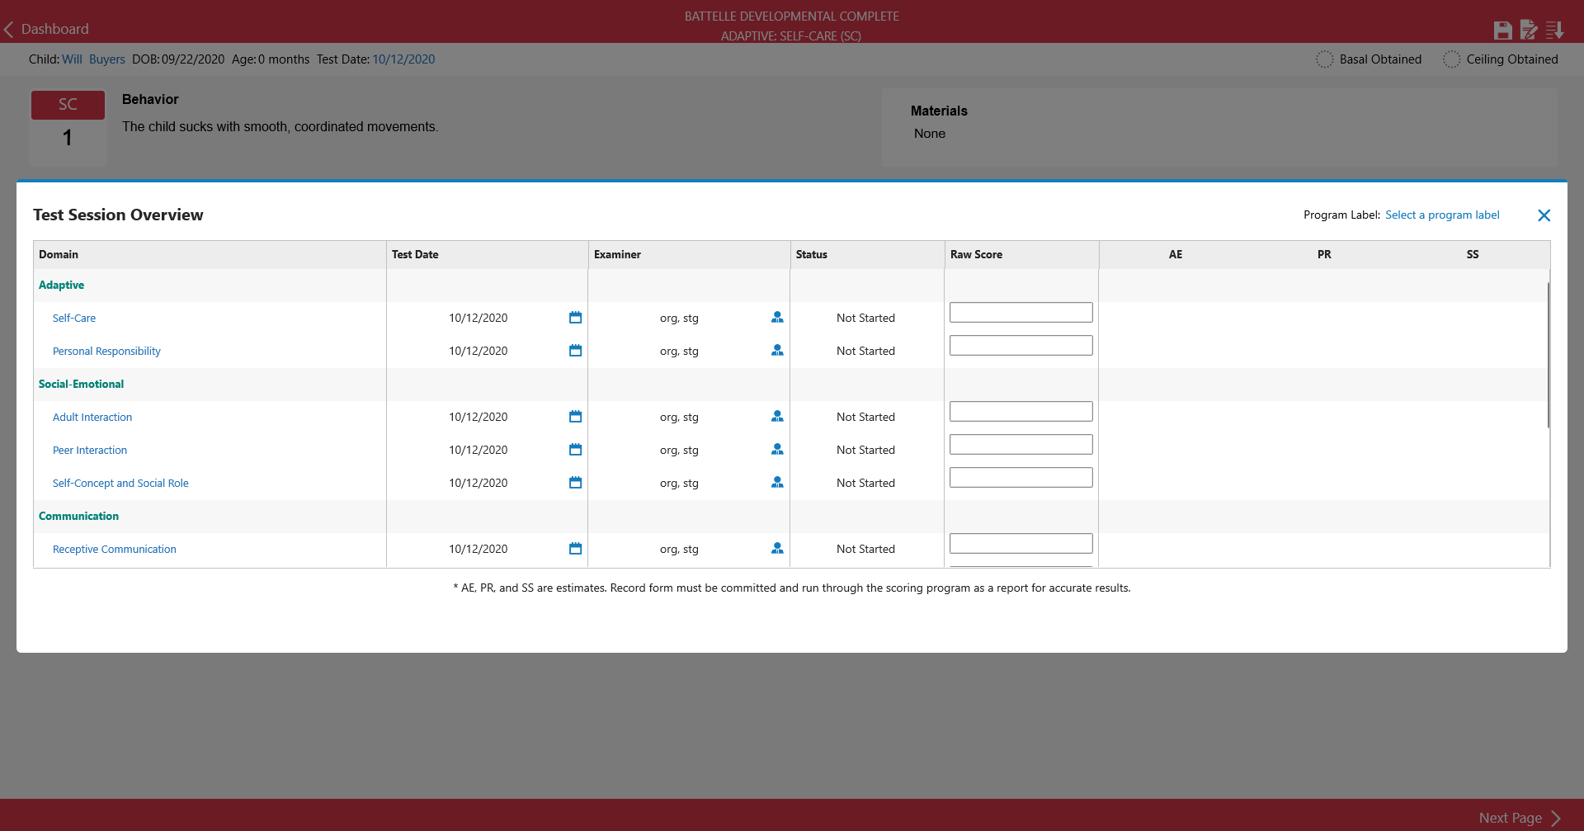
Task: Click Self-Care test date 10/12/2020 text
Action: (478, 319)
